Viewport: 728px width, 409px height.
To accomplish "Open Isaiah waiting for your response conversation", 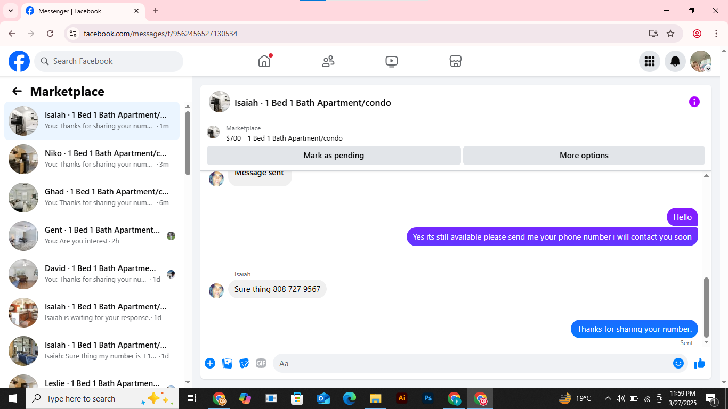I will click(92, 313).
